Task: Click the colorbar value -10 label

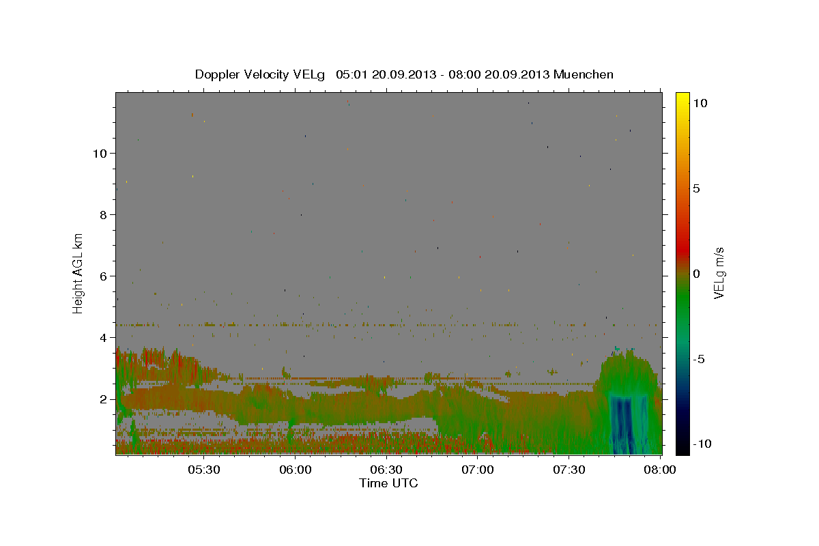Action: pos(702,444)
